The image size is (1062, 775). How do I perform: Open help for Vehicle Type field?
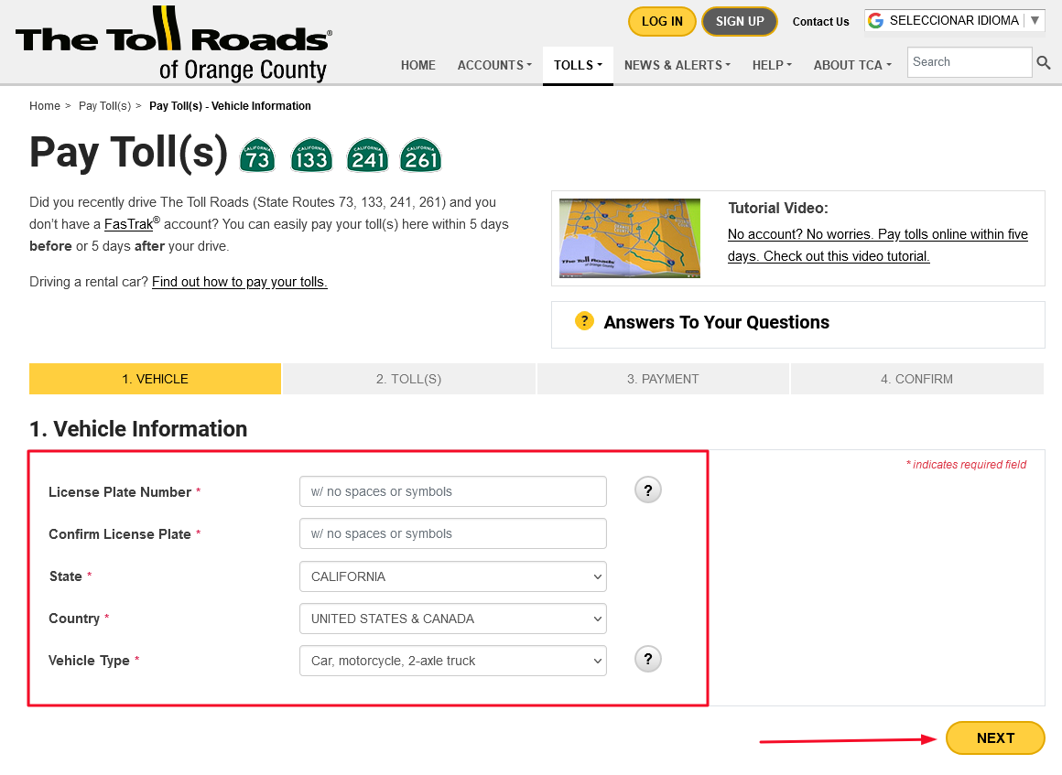647,659
